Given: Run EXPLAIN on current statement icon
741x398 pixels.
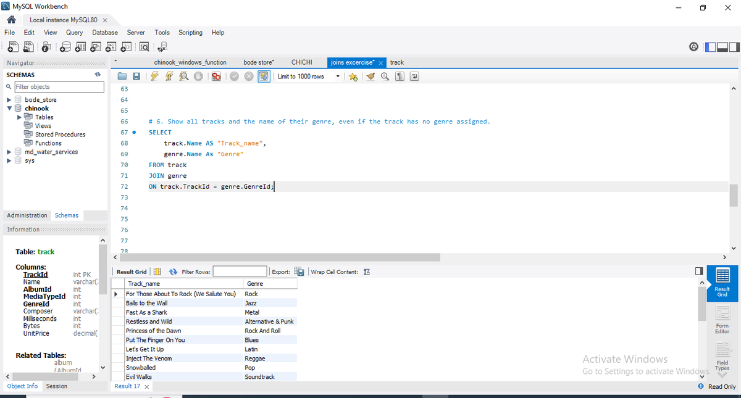Looking at the screenshot, I should click(183, 77).
